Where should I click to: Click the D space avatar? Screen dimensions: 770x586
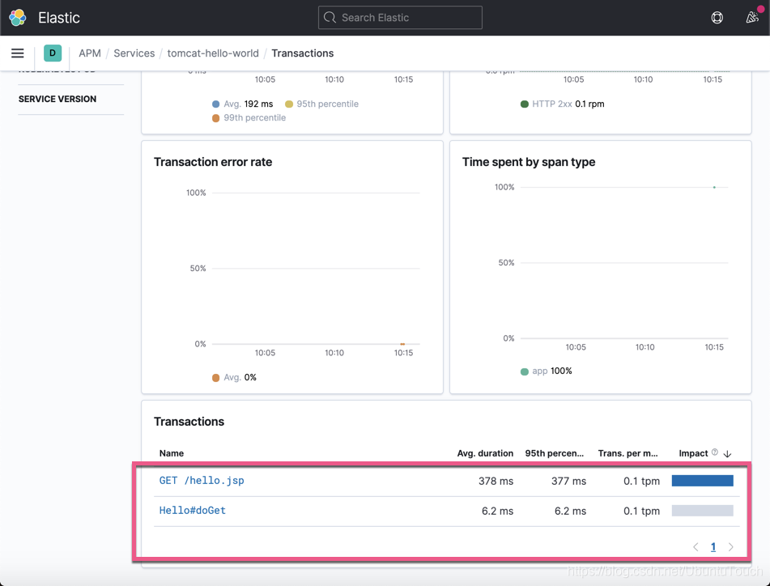[x=53, y=53]
